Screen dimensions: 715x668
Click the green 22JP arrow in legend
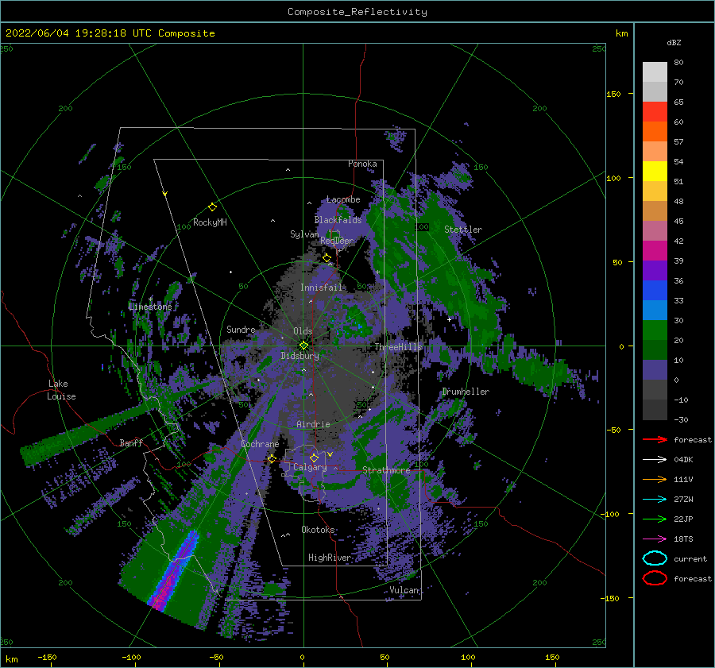[x=655, y=519]
